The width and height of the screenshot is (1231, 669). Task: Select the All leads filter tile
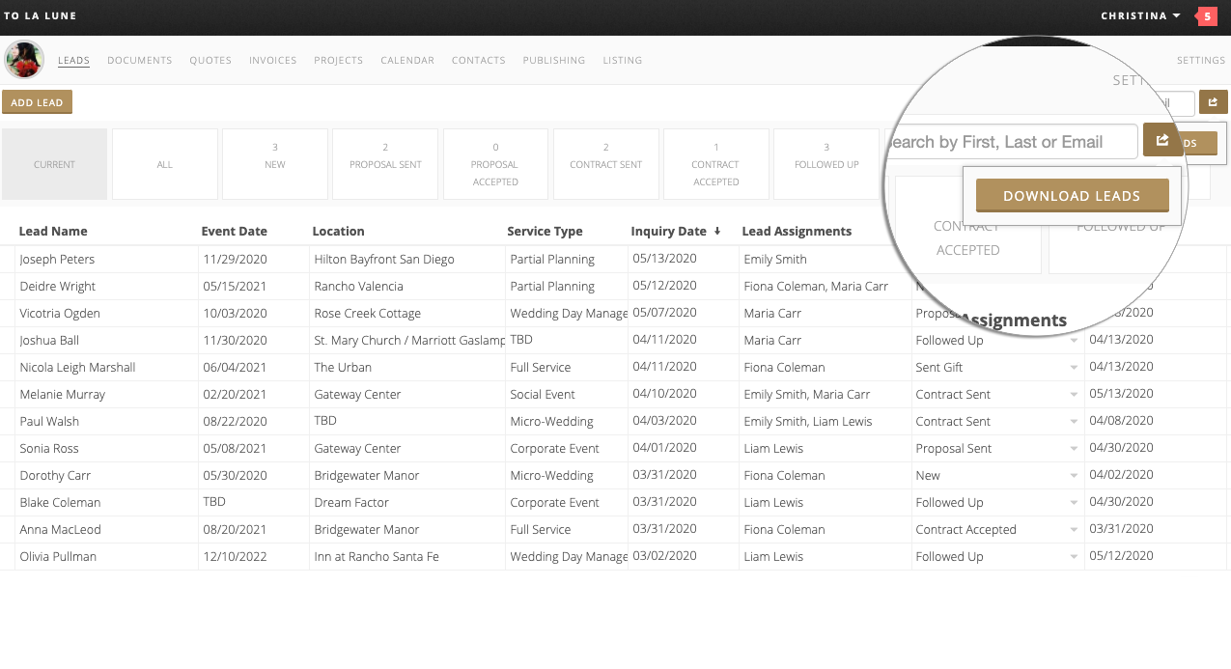coord(165,164)
